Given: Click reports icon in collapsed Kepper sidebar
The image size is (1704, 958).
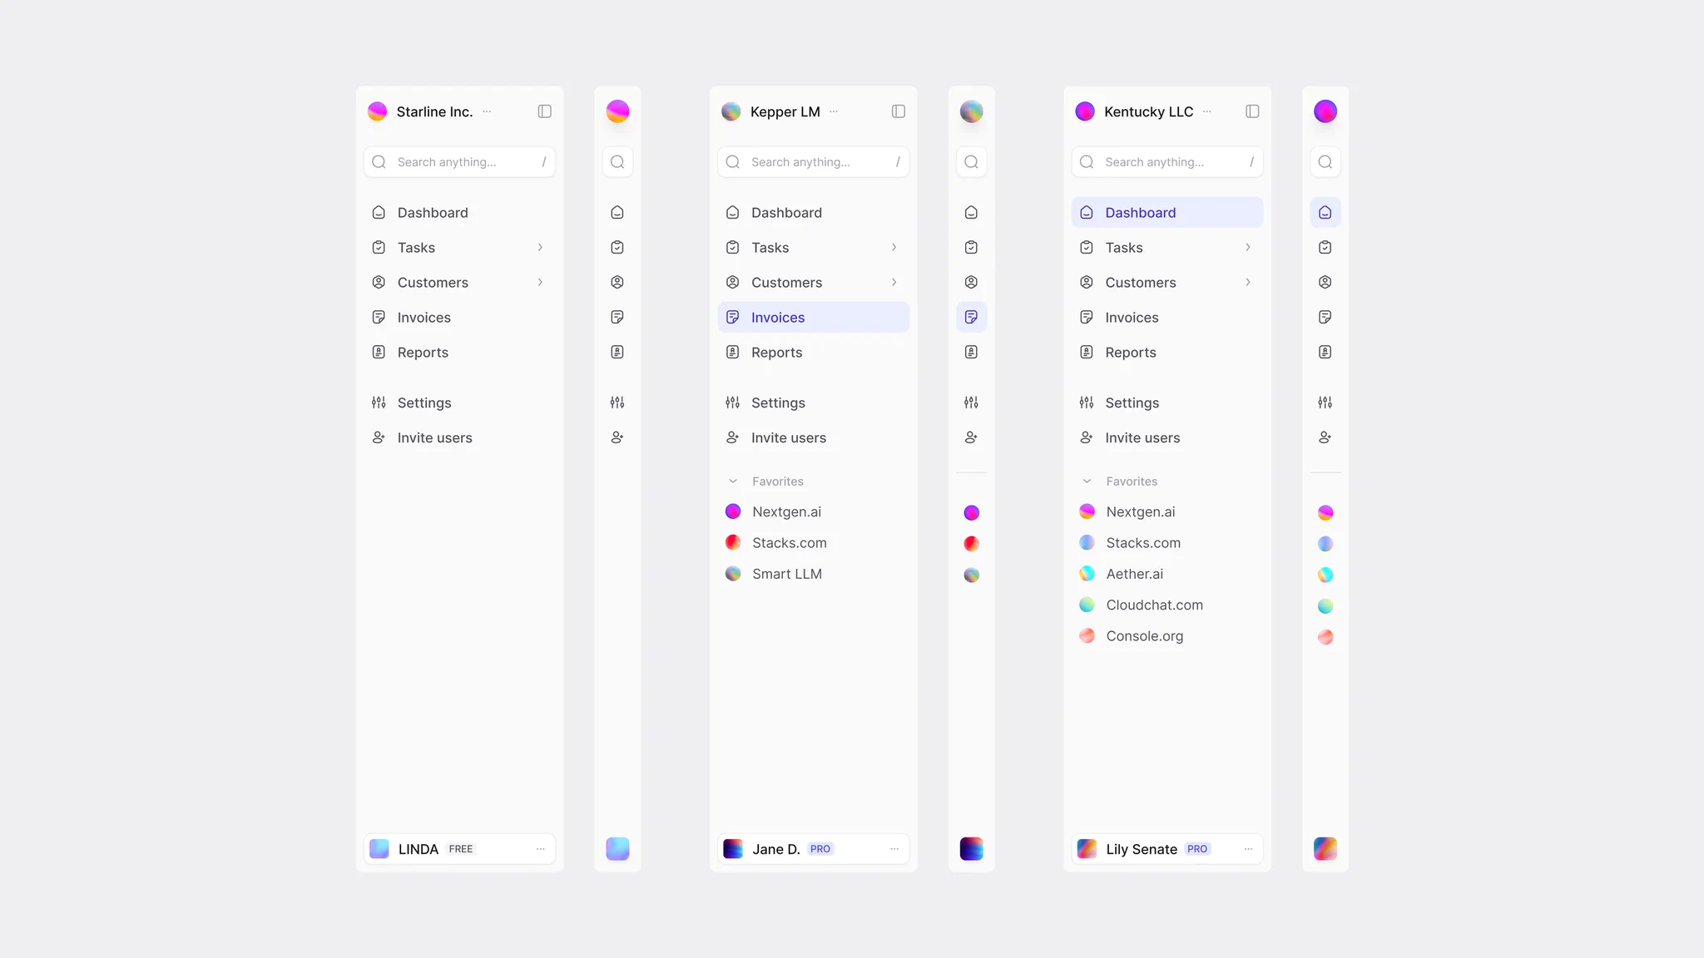Looking at the screenshot, I should coord(972,353).
